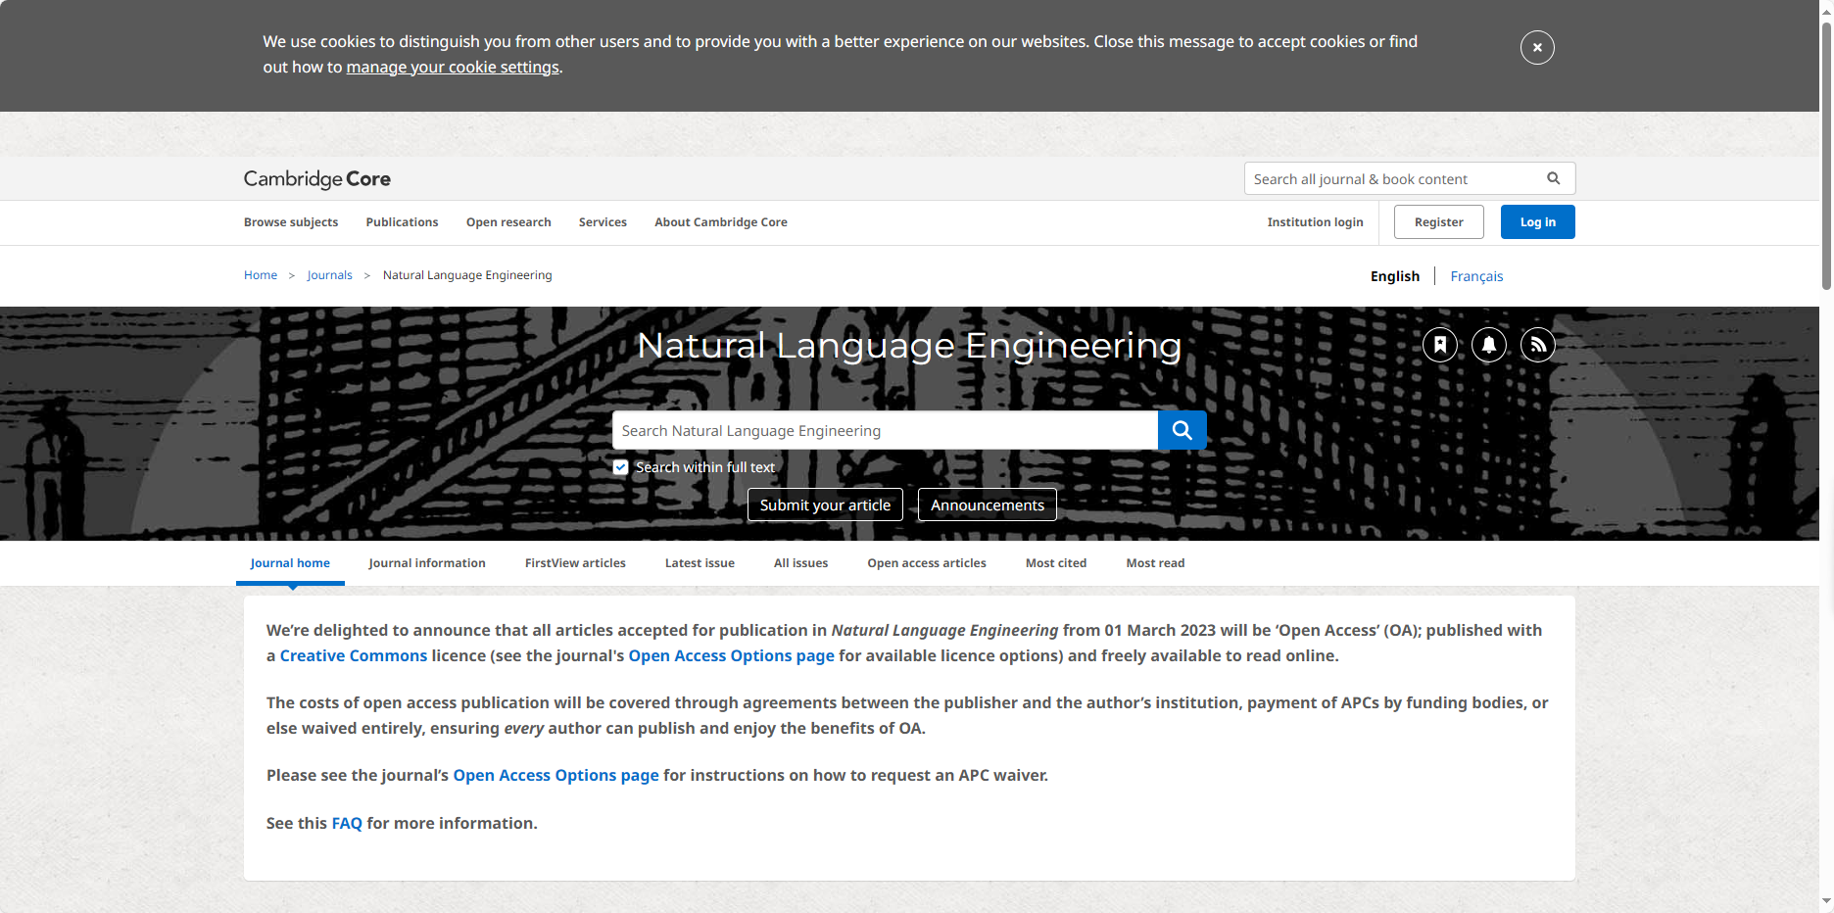Open the Browse subjects menu
Screen dimensions: 1834x913
(291, 222)
